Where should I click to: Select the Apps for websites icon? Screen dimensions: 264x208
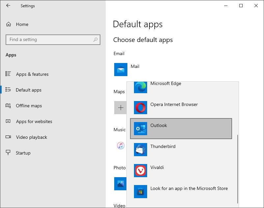click(8, 121)
